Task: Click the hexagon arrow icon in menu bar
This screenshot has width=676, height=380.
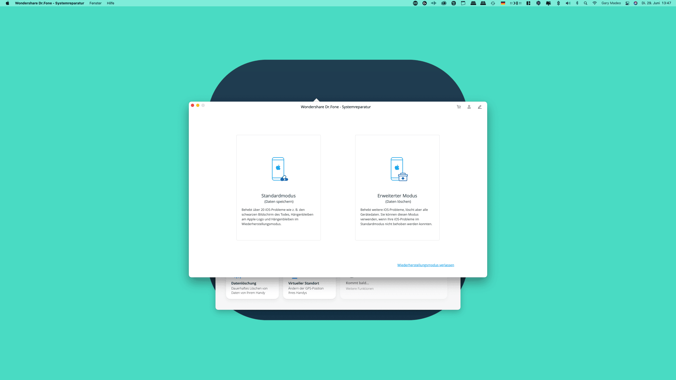Action: [x=538, y=3]
